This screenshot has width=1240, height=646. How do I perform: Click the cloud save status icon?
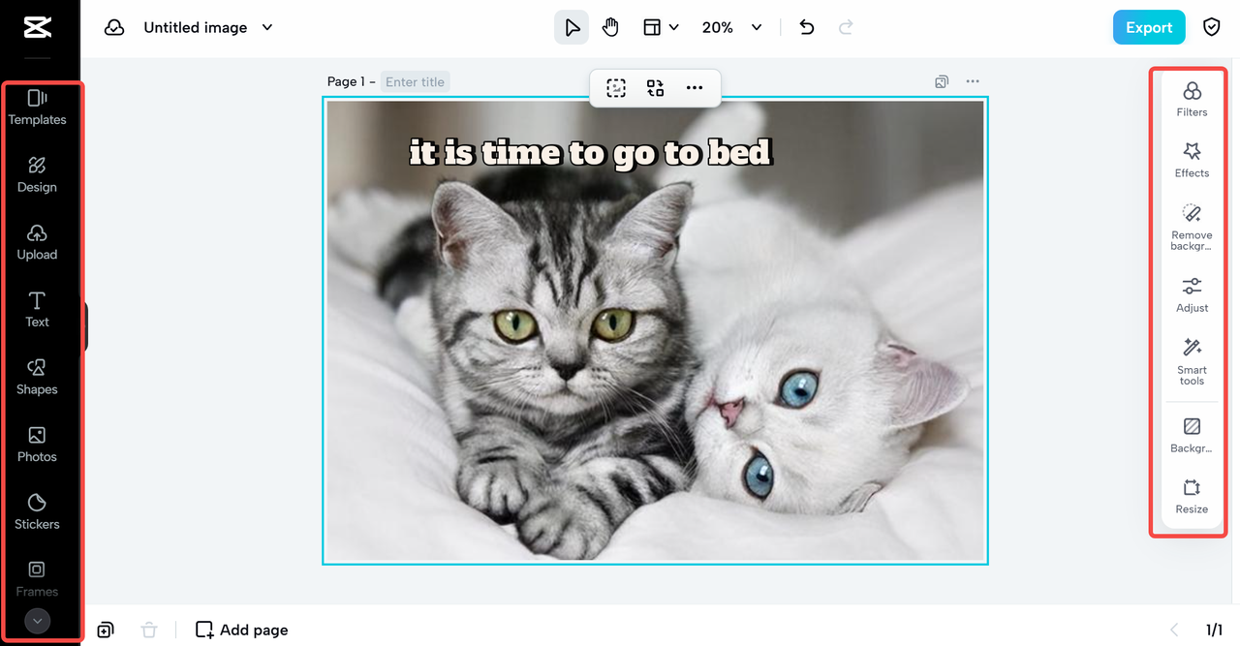pos(114,28)
